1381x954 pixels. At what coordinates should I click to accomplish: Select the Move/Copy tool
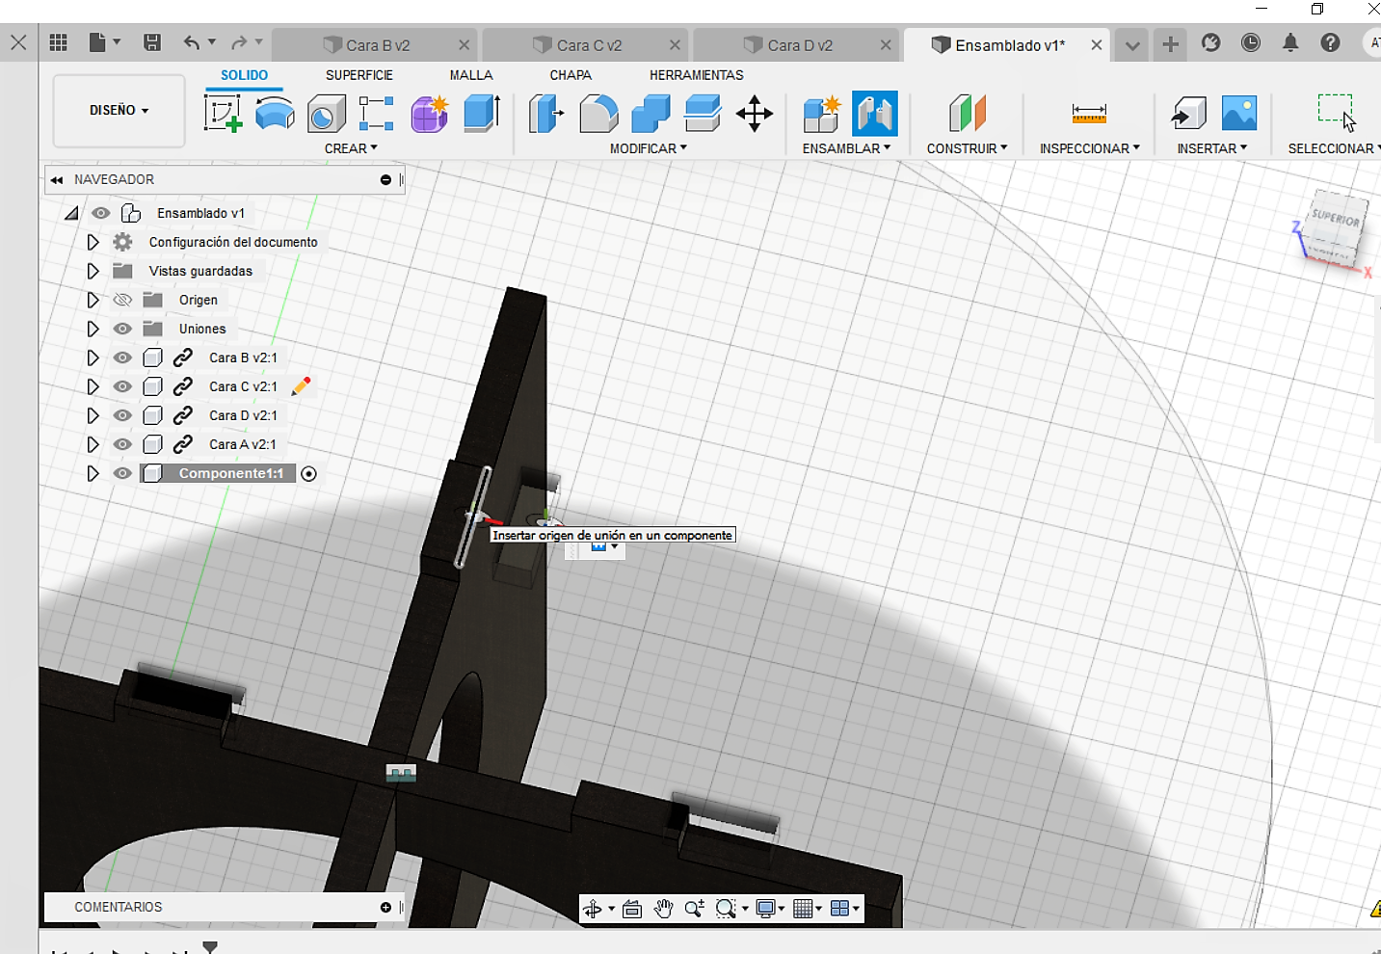[x=755, y=114]
